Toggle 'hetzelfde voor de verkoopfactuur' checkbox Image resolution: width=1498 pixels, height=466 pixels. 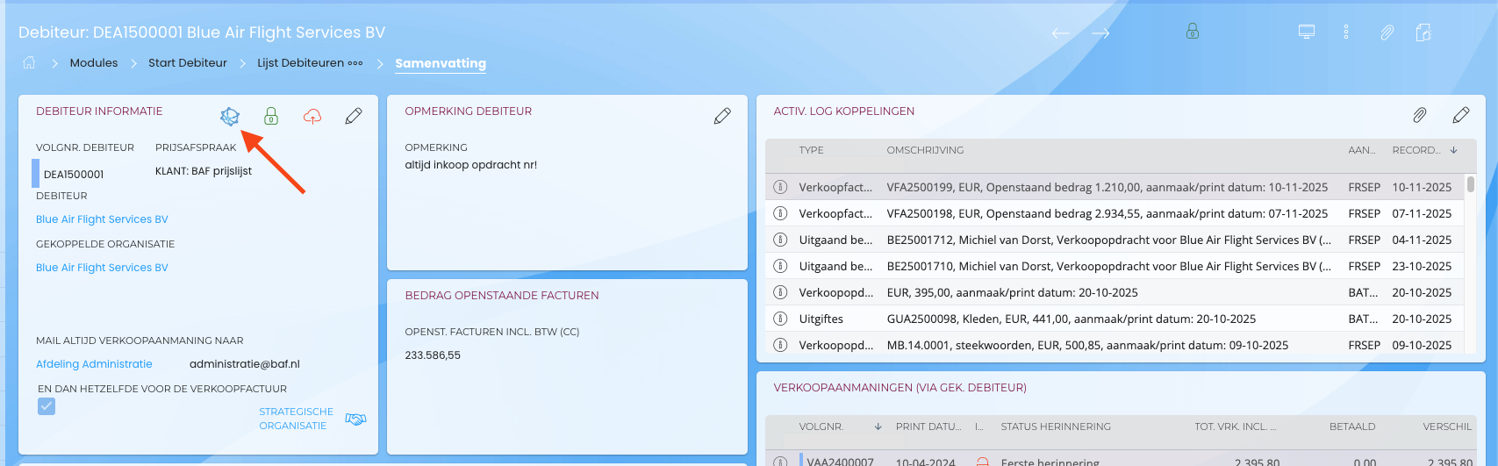47,406
